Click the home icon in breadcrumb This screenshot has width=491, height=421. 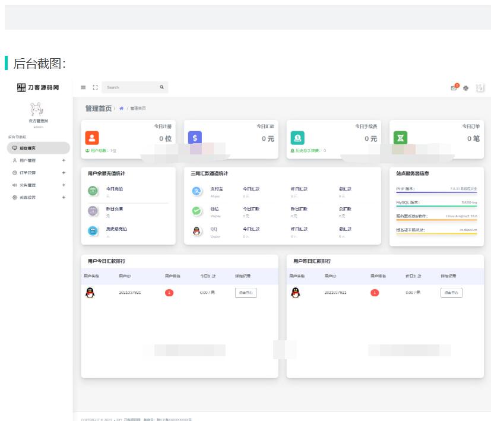122,109
